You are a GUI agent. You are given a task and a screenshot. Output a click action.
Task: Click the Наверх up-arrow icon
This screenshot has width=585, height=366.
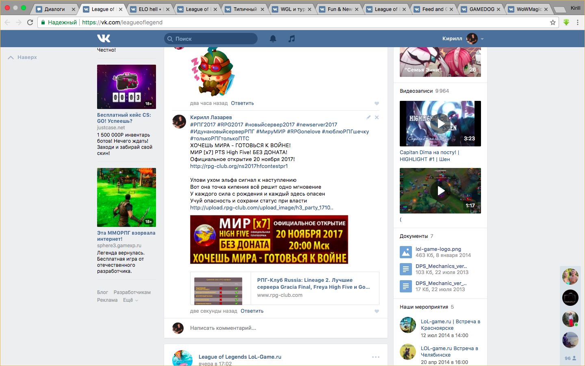(11, 57)
